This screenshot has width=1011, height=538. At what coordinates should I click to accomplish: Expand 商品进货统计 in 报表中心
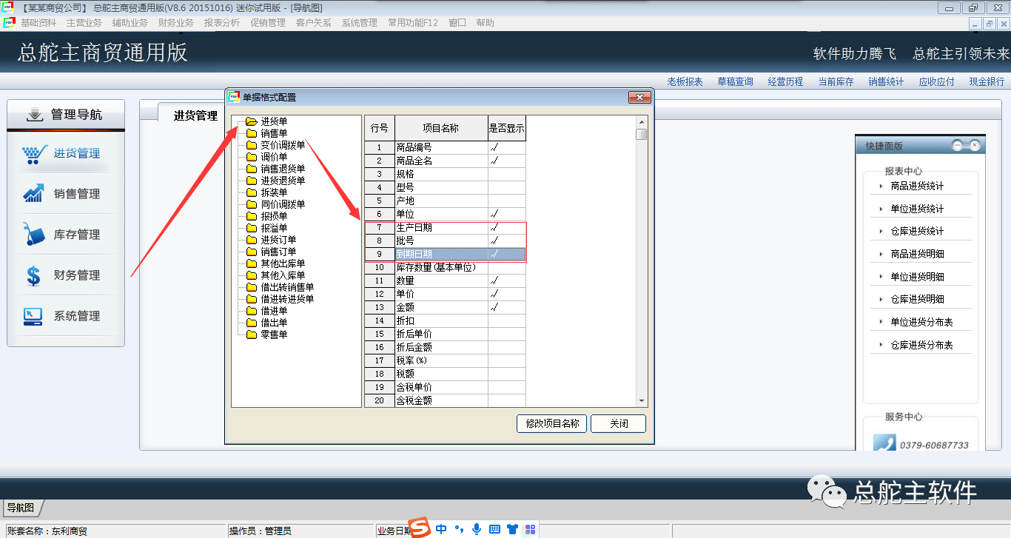[881, 186]
